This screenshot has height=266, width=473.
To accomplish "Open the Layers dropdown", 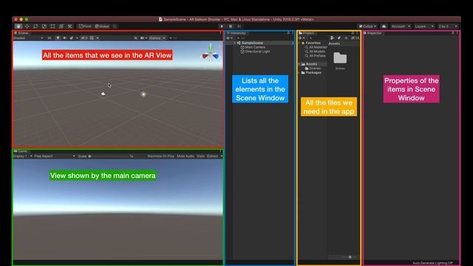I will click(423, 27).
